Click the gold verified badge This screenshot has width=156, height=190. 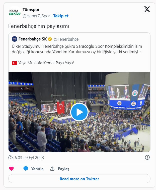[50, 39]
